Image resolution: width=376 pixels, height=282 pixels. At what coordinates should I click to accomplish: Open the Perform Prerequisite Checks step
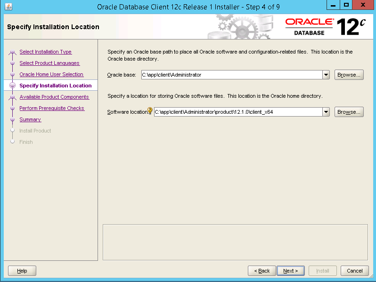[x=52, y=108]
